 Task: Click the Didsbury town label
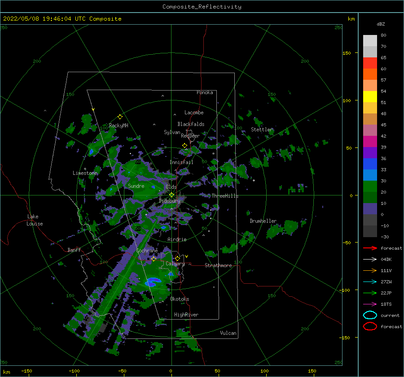[x=170, y=201]
